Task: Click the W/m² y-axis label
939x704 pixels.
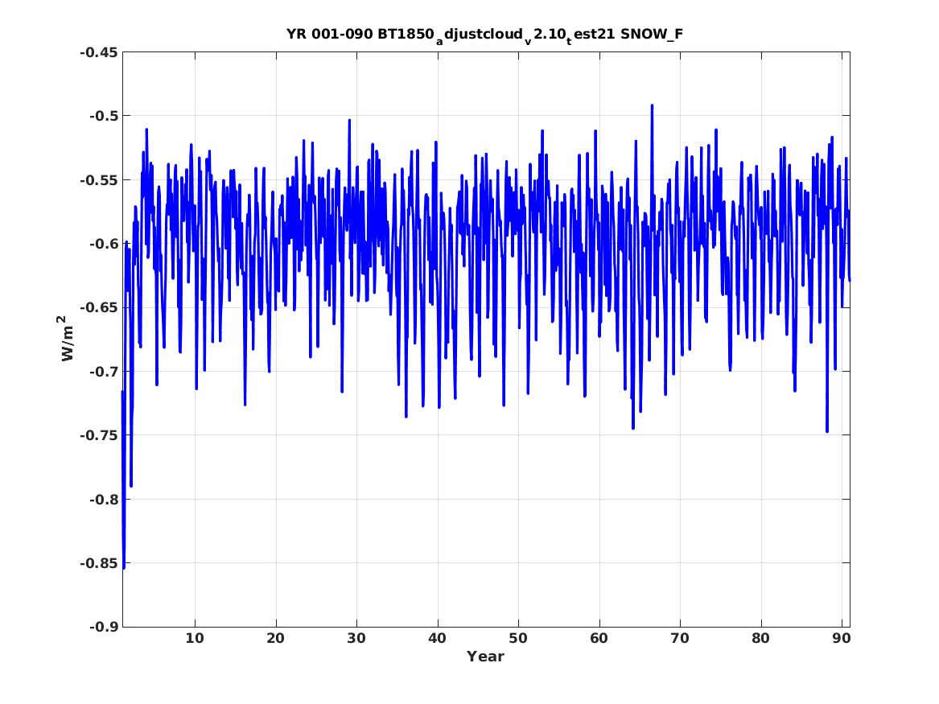Action: [68, 338]
